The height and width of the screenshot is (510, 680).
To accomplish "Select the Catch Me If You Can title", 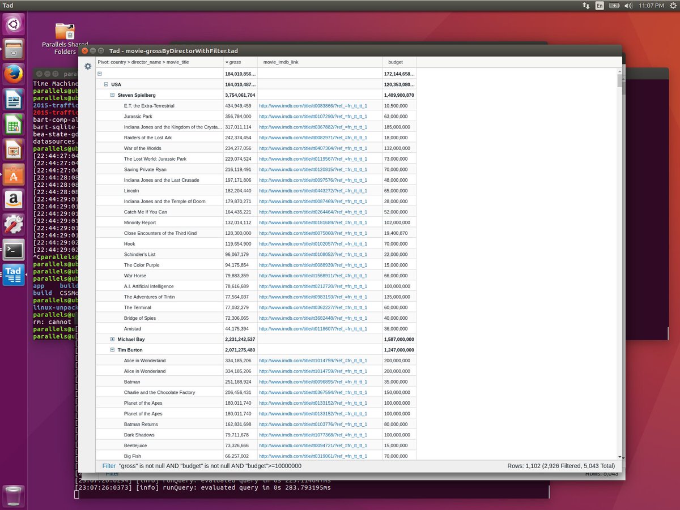I will 146,212.
